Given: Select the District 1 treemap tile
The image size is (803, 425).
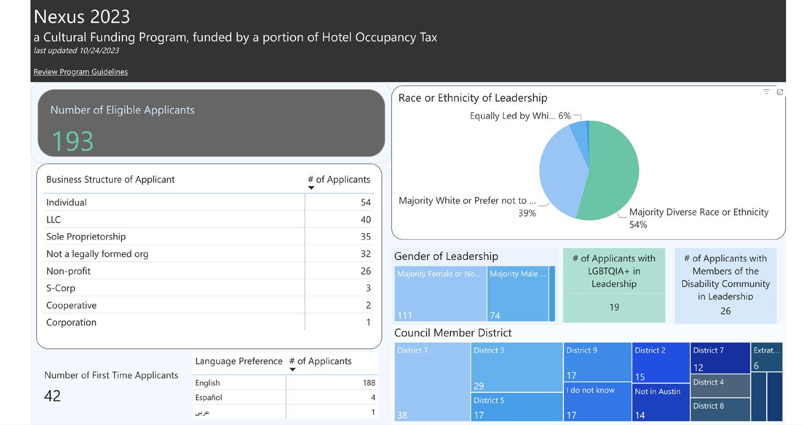Looking at the screenshot, I should point(432,382).
